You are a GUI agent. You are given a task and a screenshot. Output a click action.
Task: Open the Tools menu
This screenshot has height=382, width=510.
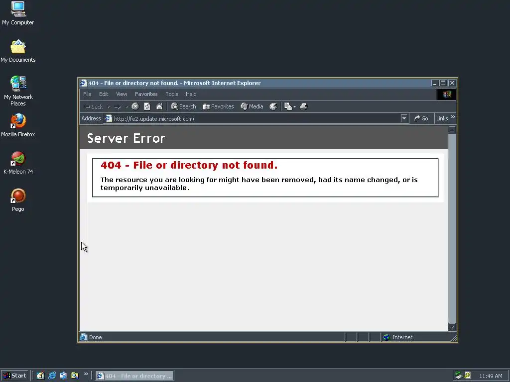click(x=172, y=94)
